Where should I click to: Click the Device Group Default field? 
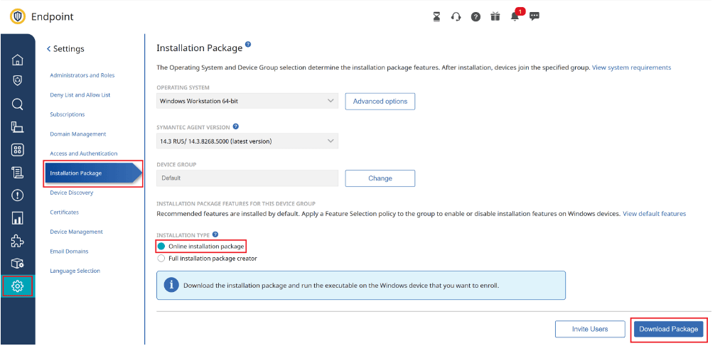pyautogui.click(x=247, y=178)
